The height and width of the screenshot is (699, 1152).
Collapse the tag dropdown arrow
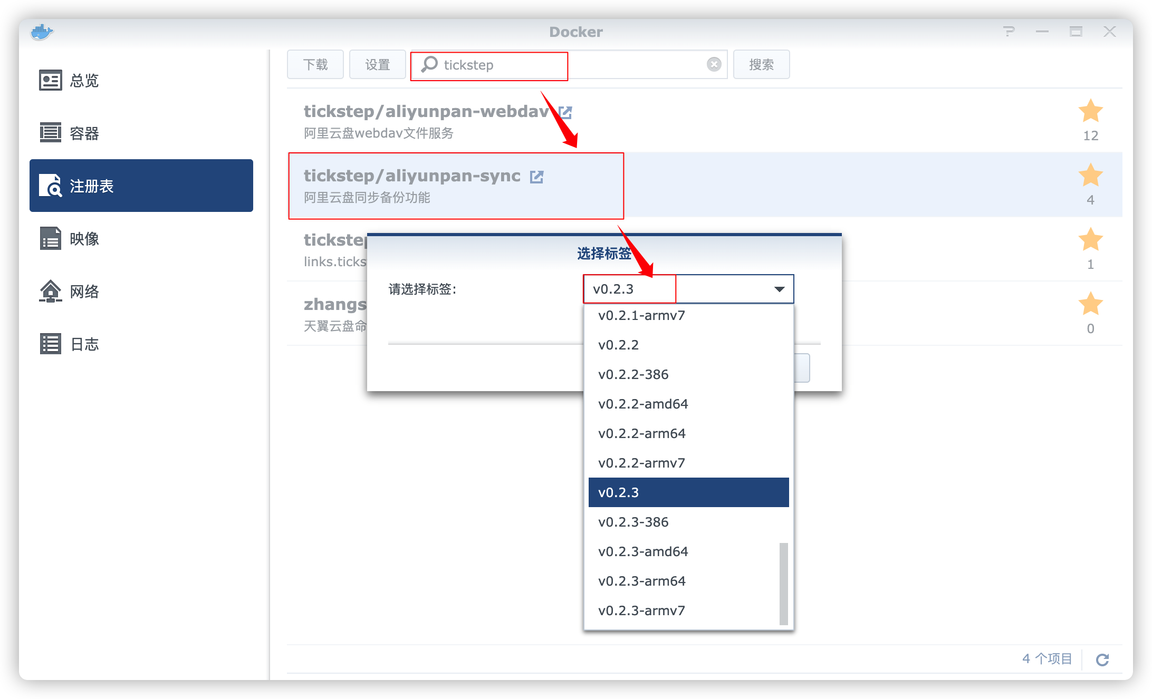click(779, 289)
